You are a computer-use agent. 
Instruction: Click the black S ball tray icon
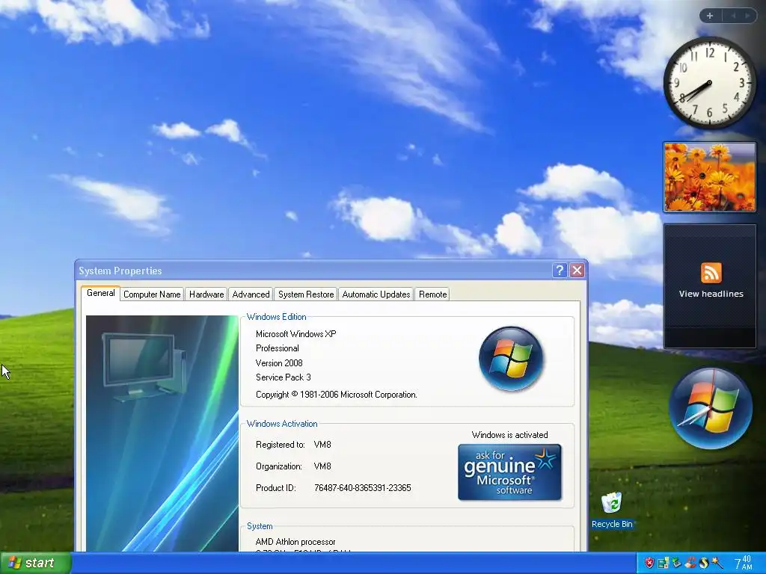(703, 563)
